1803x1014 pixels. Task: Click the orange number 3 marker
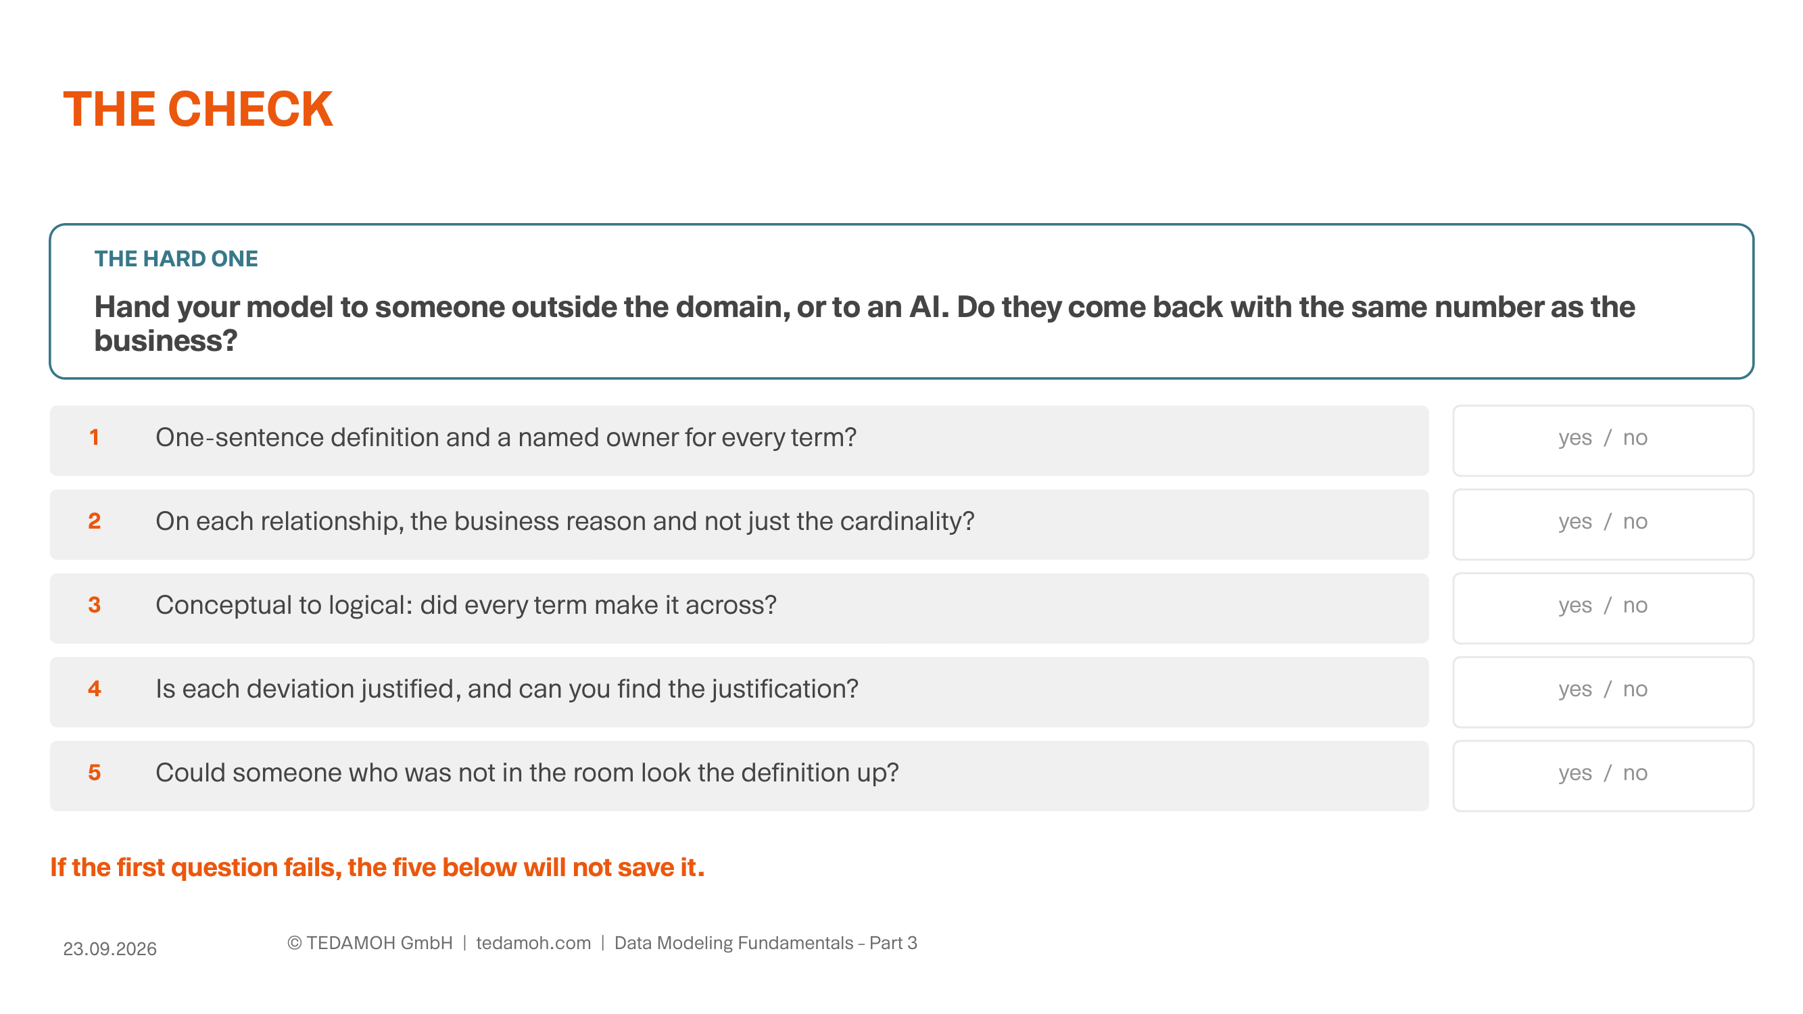coord(94,605)
